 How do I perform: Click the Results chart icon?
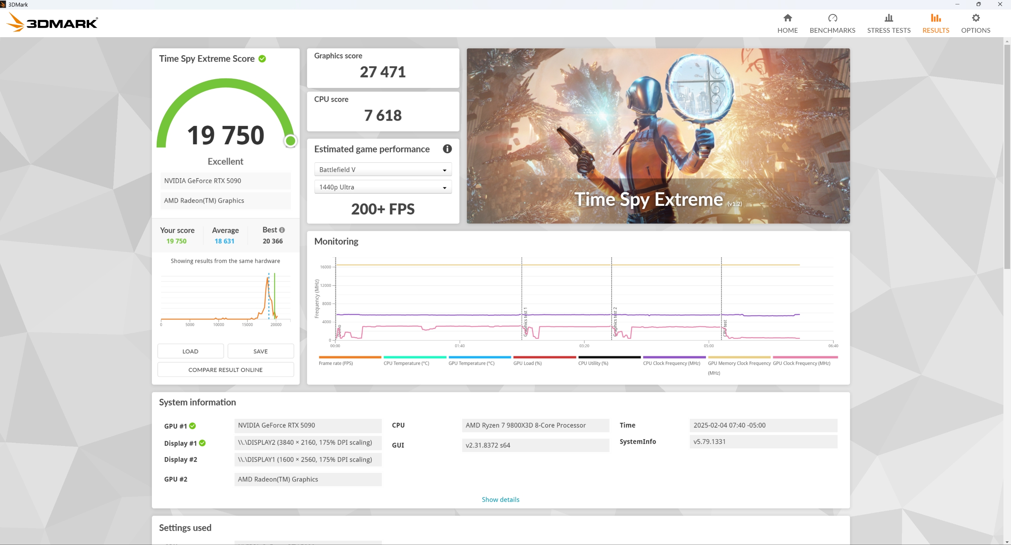coord(936,18)
